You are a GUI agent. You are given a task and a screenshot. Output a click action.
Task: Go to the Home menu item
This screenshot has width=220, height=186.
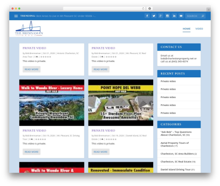187,29
